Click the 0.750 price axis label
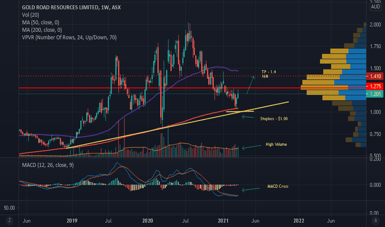 pos(375,134)
